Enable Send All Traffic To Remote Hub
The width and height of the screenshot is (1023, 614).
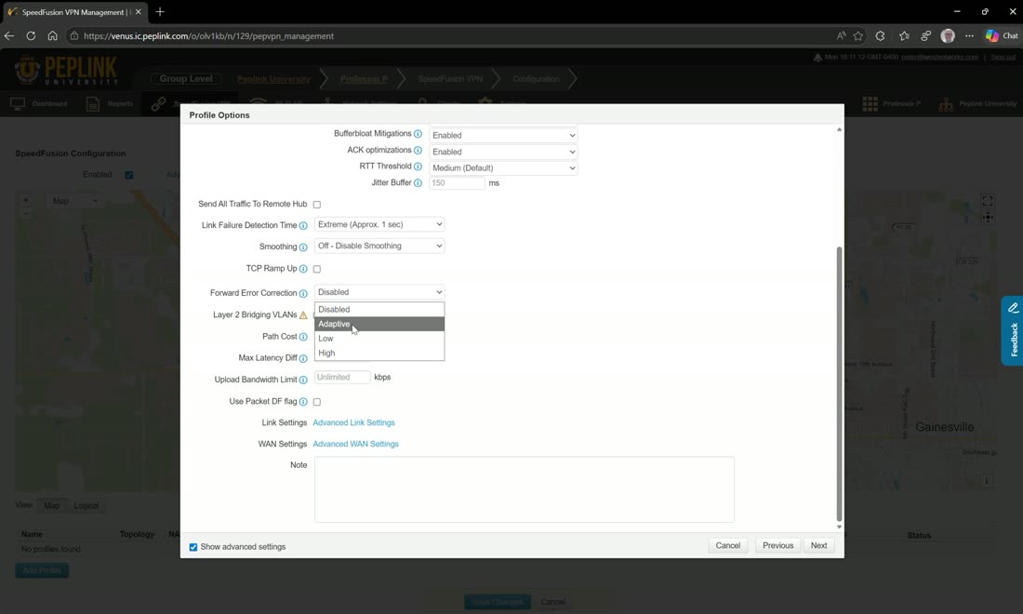pos(317,205)
